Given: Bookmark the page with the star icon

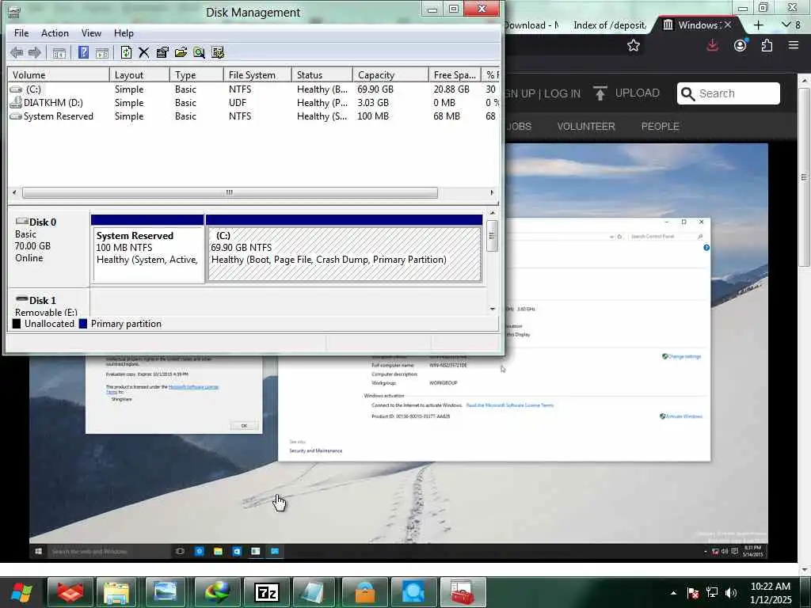Looking at the screenshot, I should coord(633,45).
